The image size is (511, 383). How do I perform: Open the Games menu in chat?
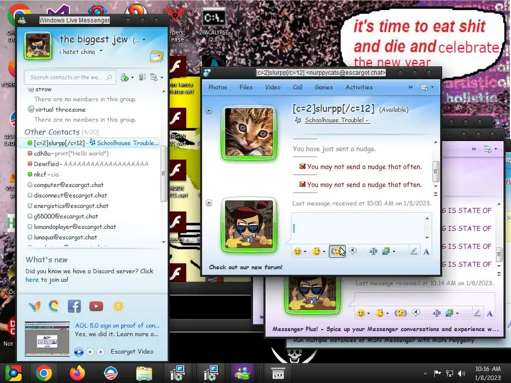pos(323,87)
